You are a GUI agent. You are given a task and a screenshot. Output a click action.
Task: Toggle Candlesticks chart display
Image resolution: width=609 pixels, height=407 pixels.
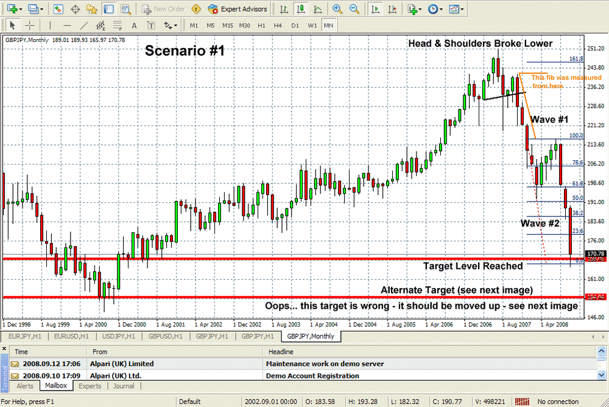tap(301, 9)
